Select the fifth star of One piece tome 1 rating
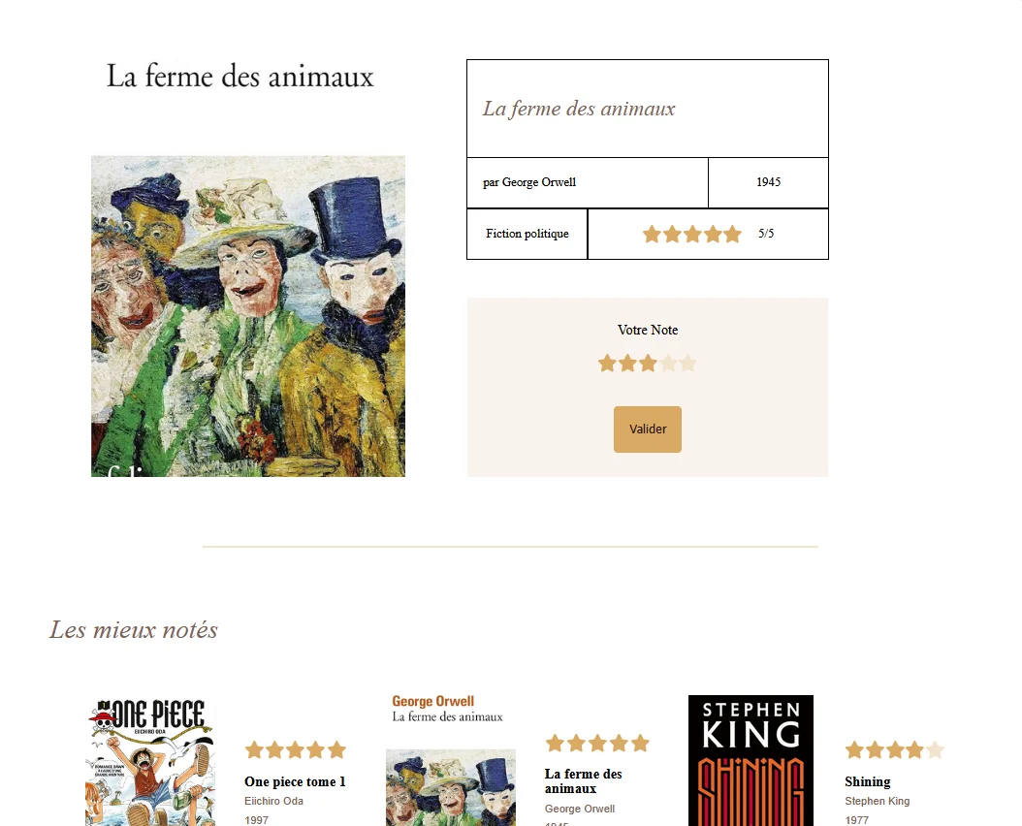This screenshot has height=826, width=1022. coord(336,749)
